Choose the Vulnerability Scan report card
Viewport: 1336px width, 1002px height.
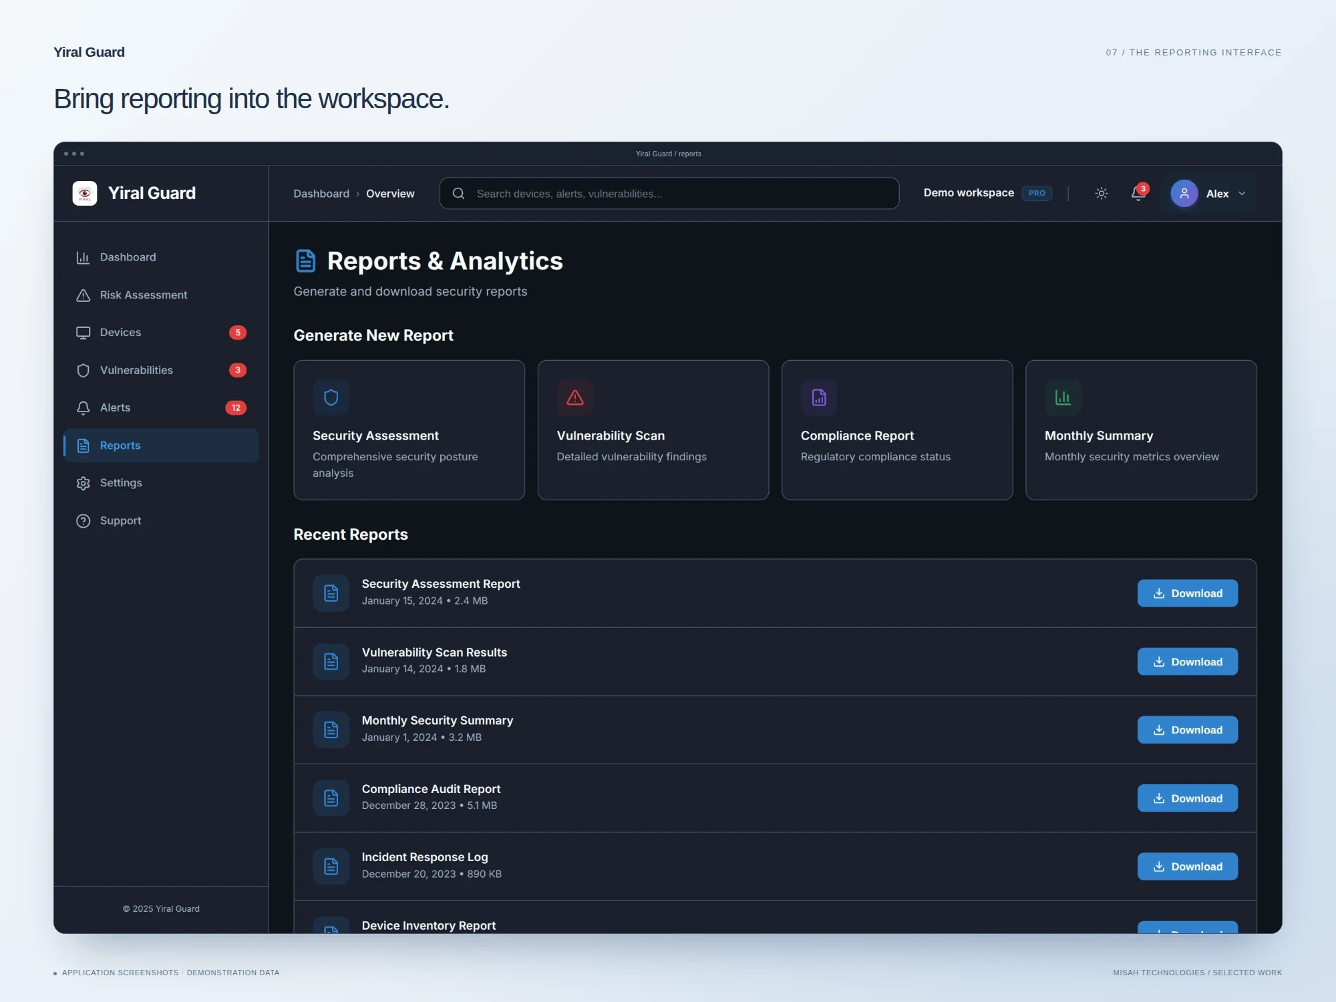(653, 430)
